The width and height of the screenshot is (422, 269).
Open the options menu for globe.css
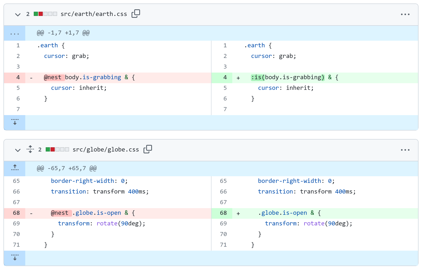tap(405, 150)
